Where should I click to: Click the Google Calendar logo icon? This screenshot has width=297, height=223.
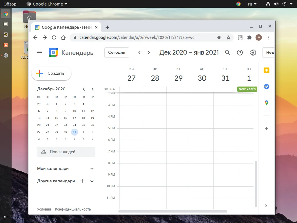point(53,53)
